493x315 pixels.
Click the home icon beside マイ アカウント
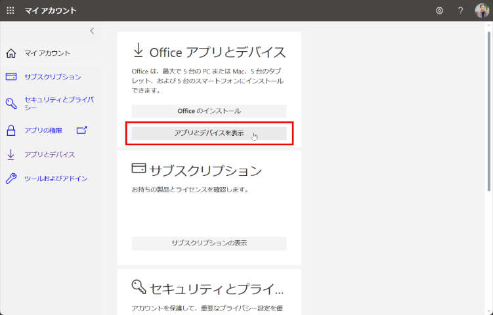11,53
